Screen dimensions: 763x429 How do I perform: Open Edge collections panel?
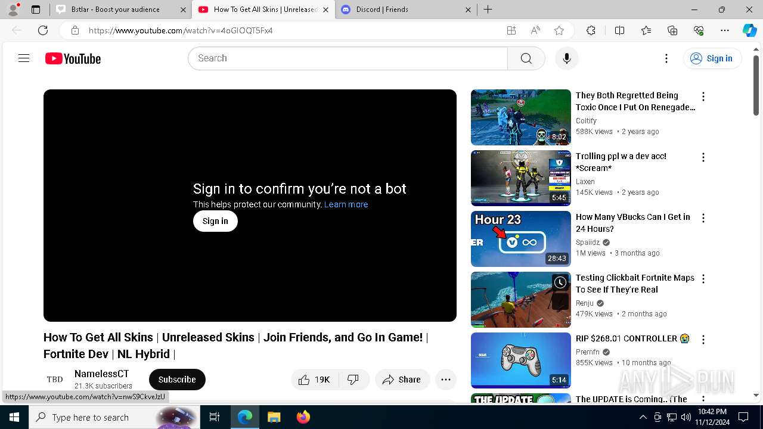[x=672, y=30]
